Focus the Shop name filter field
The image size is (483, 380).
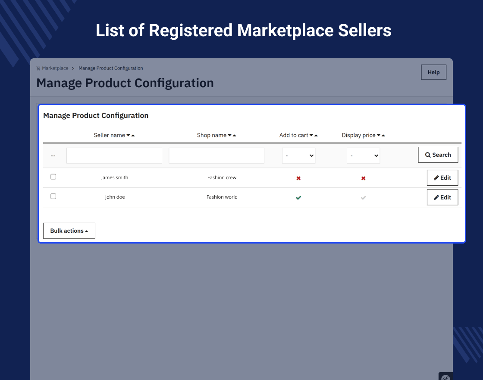click(216, 155)
